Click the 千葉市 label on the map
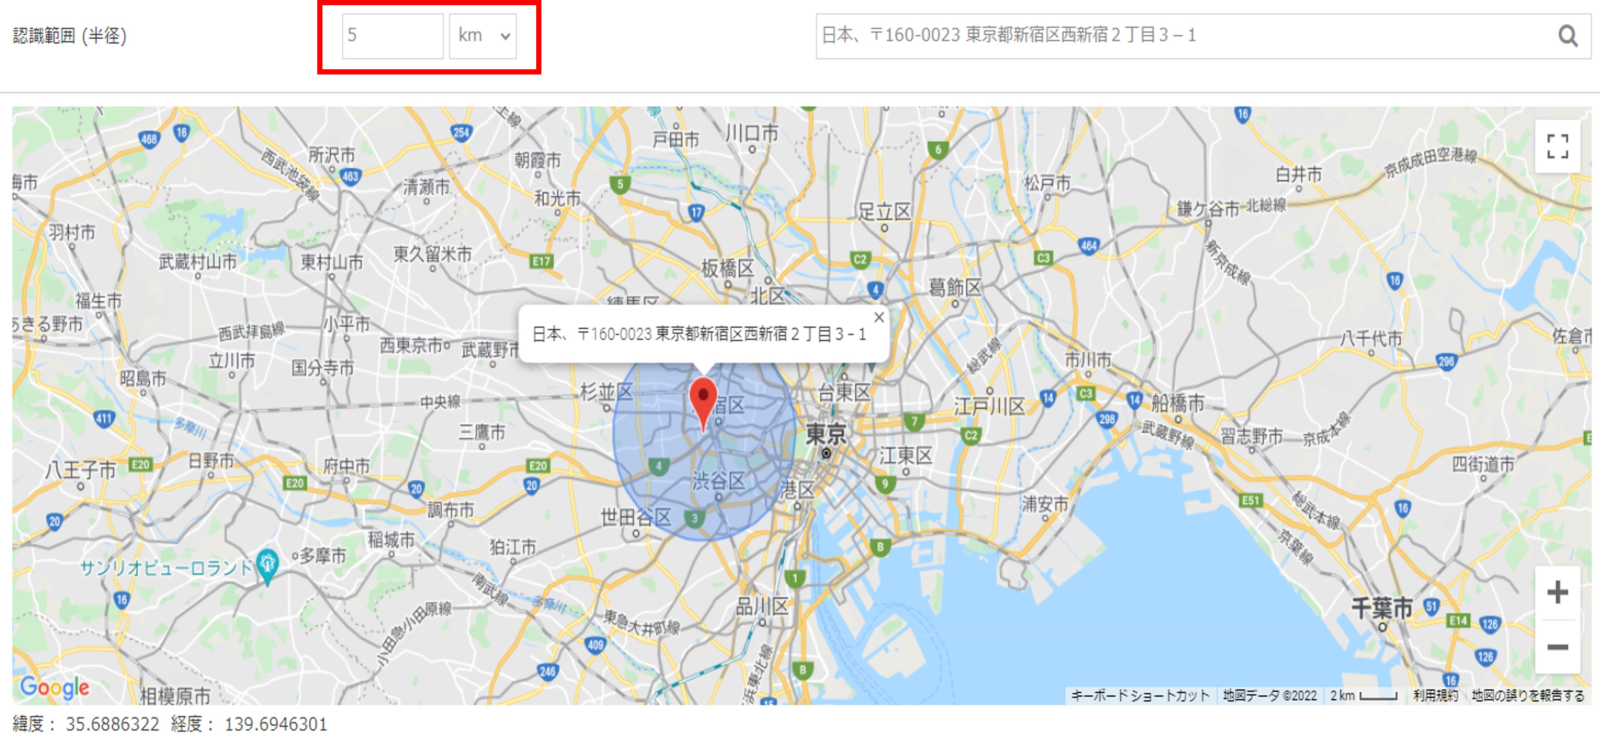 coord(1382,608)
